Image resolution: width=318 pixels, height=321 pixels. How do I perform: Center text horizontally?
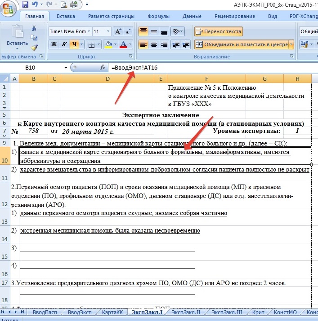tap(154, 44)
